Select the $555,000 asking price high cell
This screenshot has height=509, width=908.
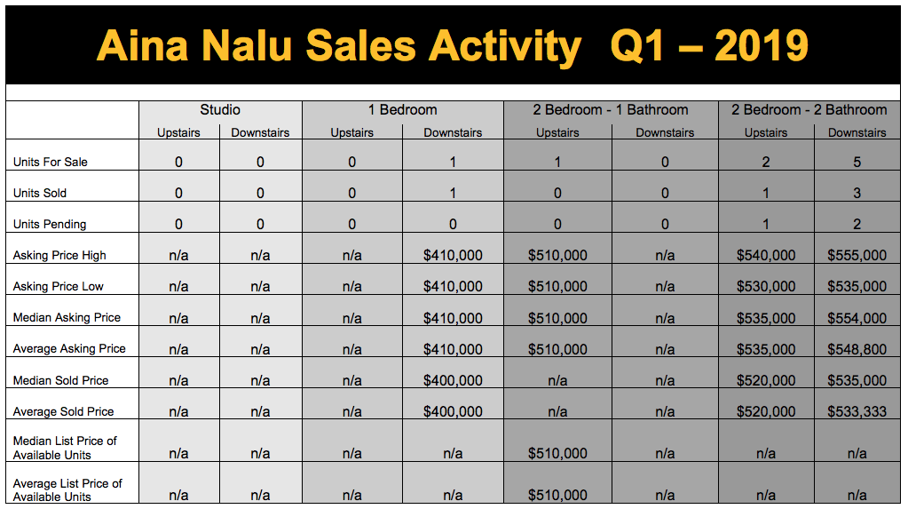click(x=857, y=256)
